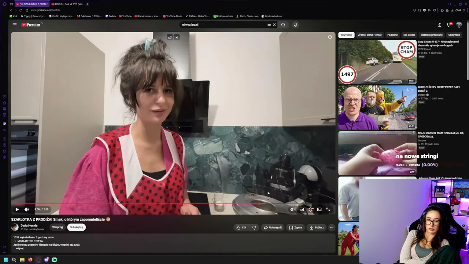Viewport: 469px width, 264px height.
Task: Seek on the red video progress bar
Action: click(x=173, y=204)
